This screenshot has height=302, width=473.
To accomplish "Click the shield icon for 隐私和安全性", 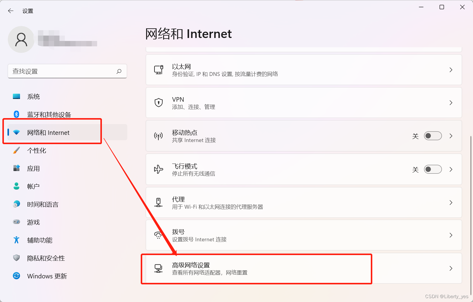I will (16, 258).
